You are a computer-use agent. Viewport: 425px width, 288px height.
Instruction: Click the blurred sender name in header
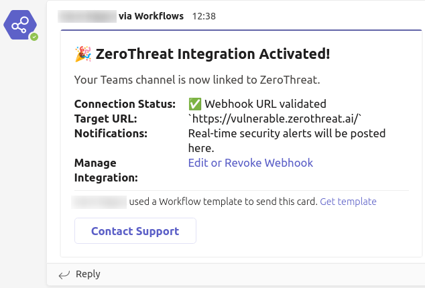[x=87, y=16]
